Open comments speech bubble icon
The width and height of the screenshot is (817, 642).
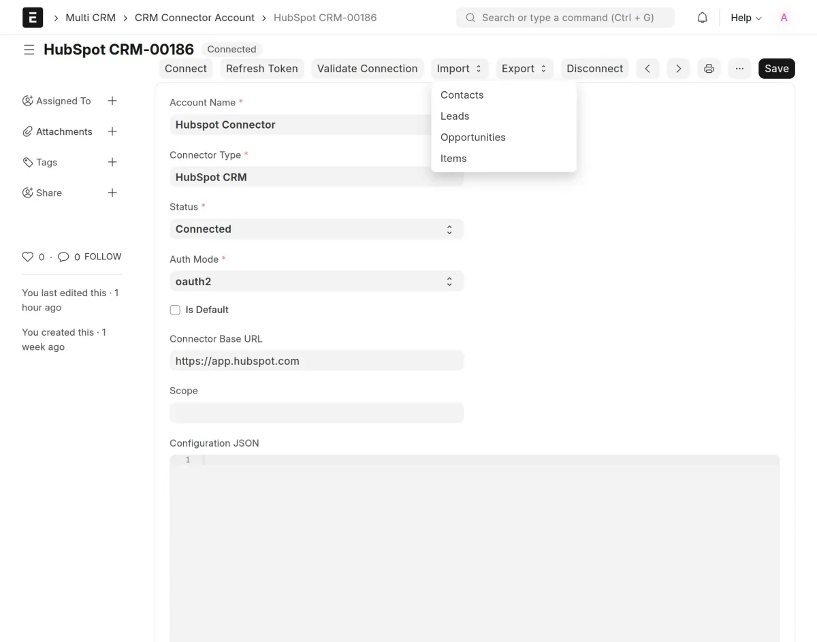pos(63,257)
